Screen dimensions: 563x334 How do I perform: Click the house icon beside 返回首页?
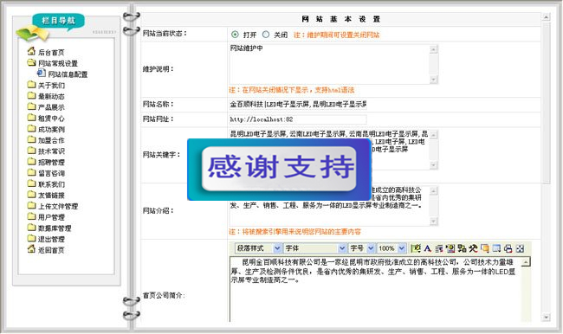(31, 248)
